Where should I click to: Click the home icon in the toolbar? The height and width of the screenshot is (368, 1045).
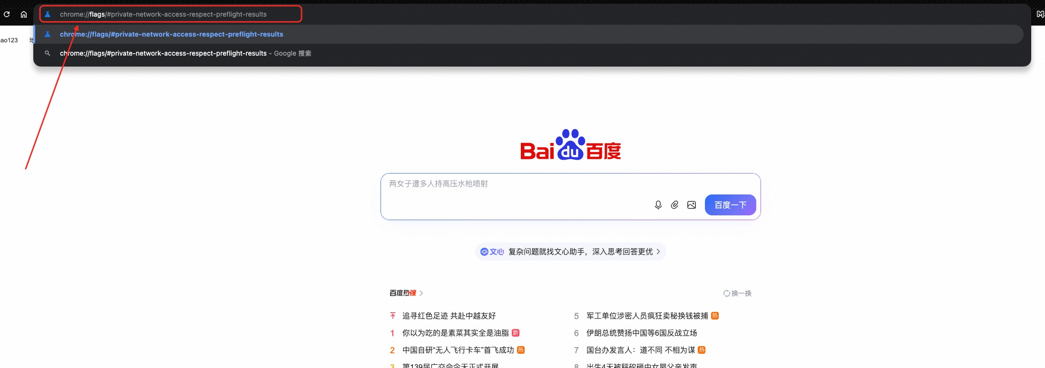click(x=24, y=14)
